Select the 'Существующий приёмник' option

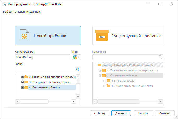pyautogui.click(x=128, y=36)
